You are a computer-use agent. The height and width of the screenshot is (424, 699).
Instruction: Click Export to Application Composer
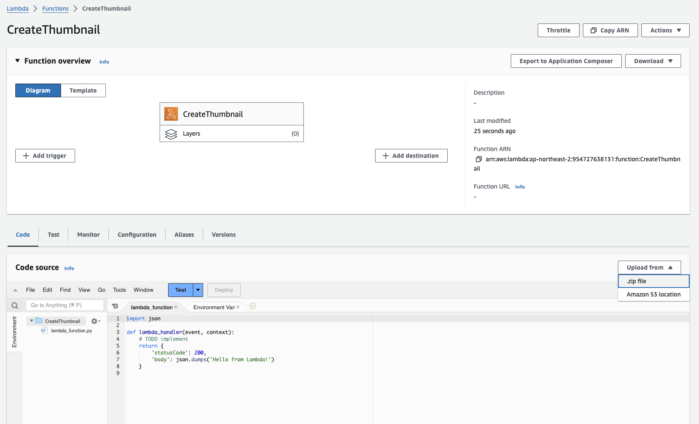(x=566, y=61)
